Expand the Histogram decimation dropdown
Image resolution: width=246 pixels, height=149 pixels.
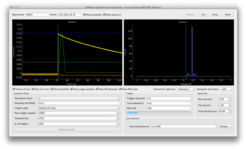[x=227, y=89]
